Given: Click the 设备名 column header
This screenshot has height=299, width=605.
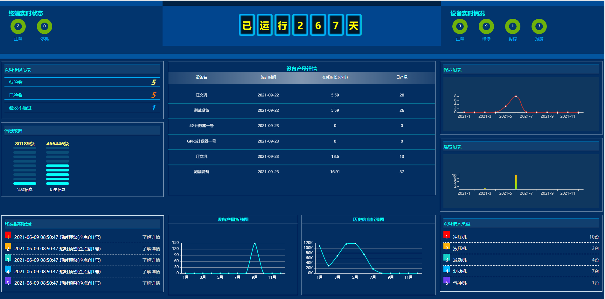Looking at the screenshot, I should click(x=201, y=77).
